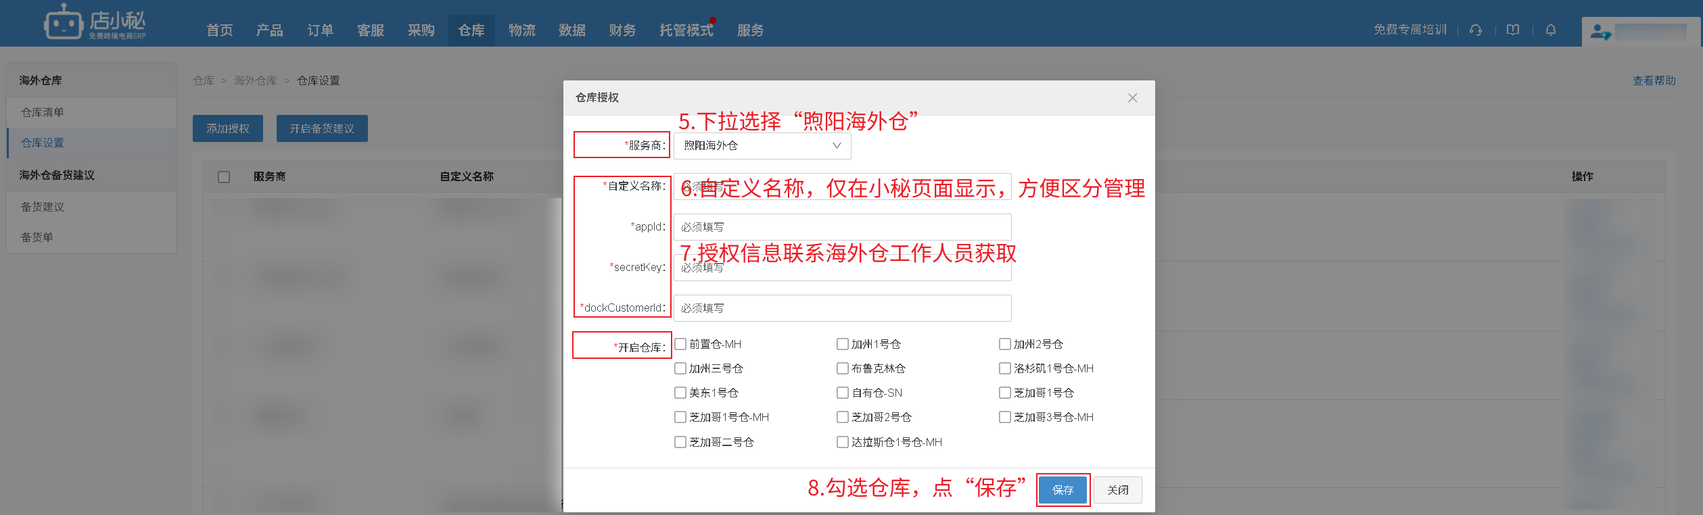
Task: Focus the dockCustomerId input field
Action: [842, 308]
